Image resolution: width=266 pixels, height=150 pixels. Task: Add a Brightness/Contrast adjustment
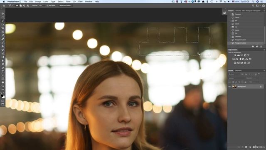[x=235, y=55]
